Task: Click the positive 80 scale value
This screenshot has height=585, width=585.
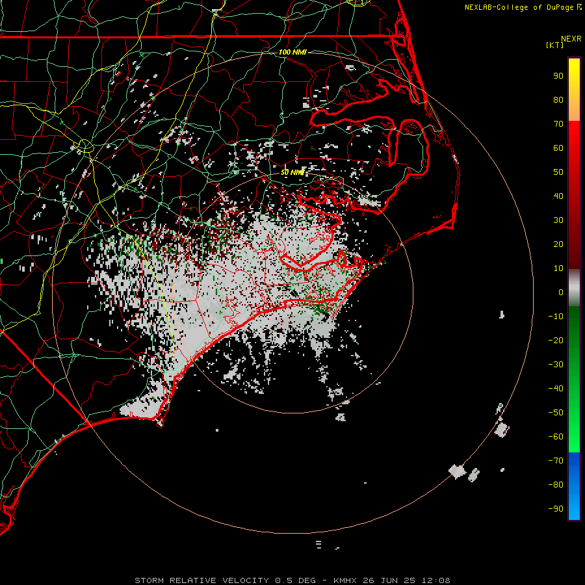Action: (558, 99)
